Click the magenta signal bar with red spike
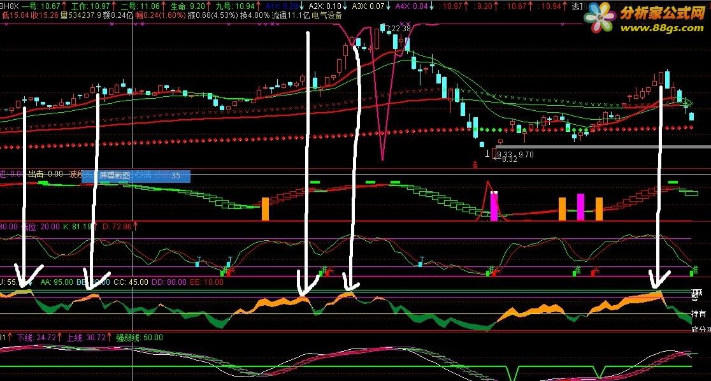 (x=494, y=206)
